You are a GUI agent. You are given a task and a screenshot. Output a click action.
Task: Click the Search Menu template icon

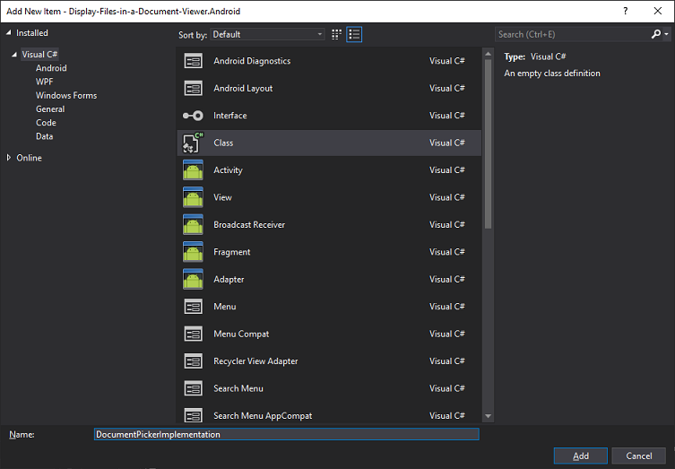194,388
